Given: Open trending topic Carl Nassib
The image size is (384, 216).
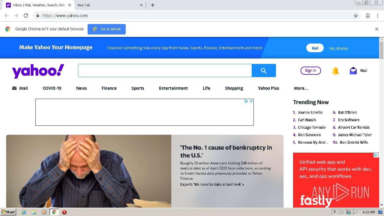Looking at the screenshot, I should pyautogui.click(x=307, y=120).
